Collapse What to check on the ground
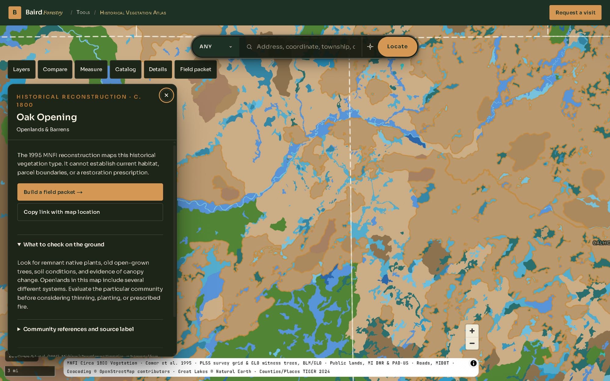The image size is (610, 381). coord(61,244)
